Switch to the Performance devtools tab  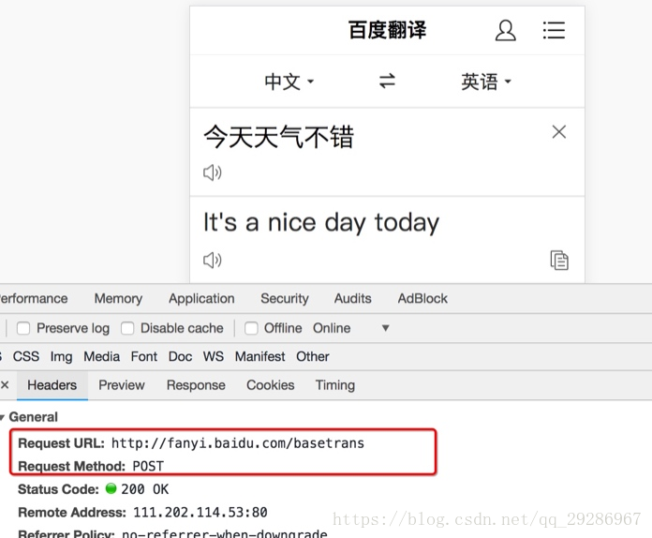coord(34,298)
